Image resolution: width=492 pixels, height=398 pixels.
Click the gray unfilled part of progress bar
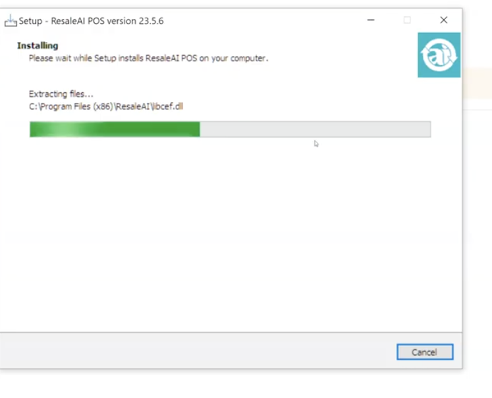point(315,129)
